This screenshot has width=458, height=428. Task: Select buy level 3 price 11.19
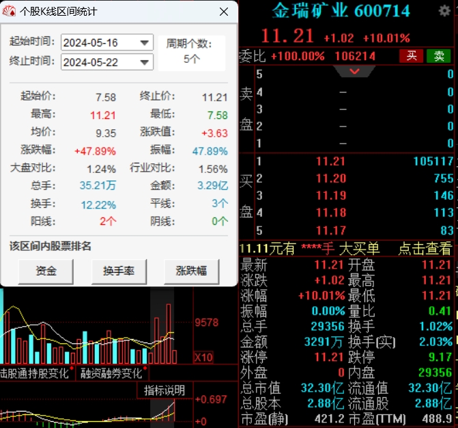click(331, 196)
